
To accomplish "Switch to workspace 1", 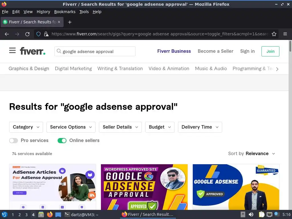I will 13,215.
